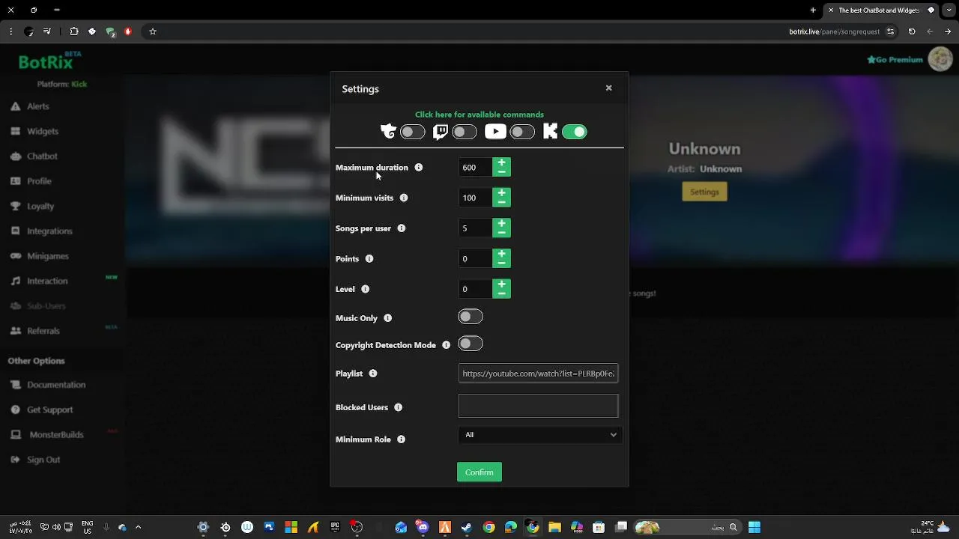Click Sign Out in sidebar

tap(35, 460)
